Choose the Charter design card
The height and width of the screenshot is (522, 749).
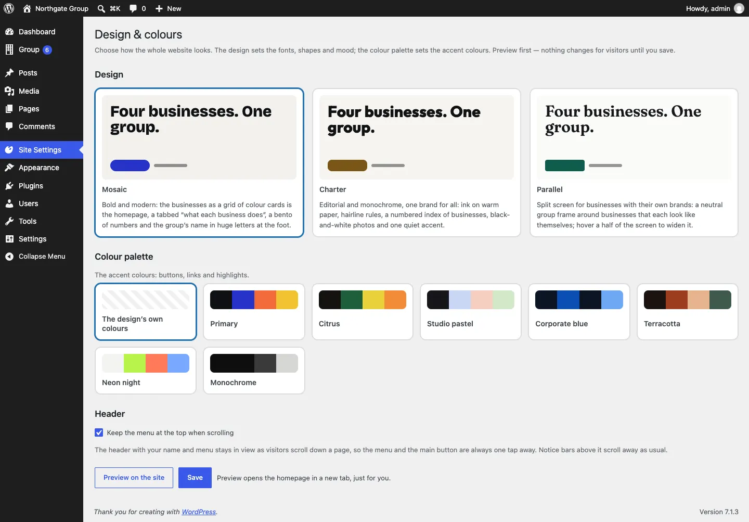tap(417, 162)
